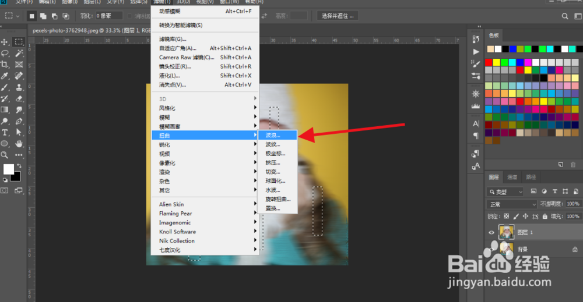Open the Character panel icon
The width and height of the screenshot is (583, 302).
coord(476,123)
